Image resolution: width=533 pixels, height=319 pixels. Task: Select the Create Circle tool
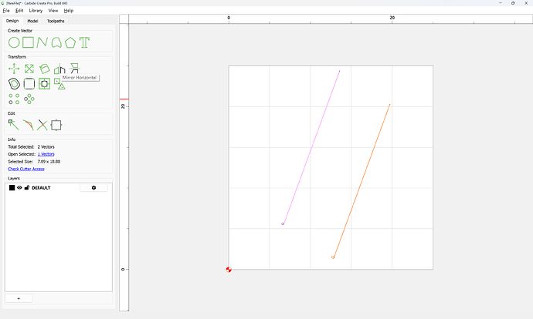[14, 42]
